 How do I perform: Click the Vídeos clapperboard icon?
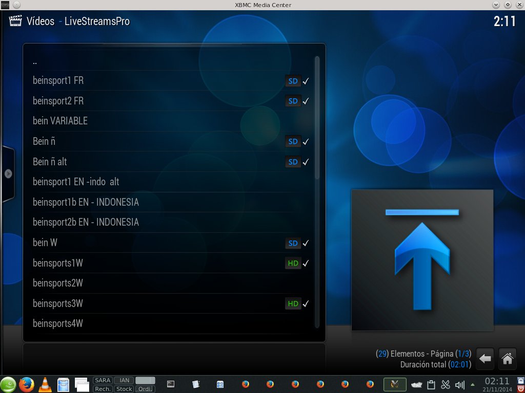[x=16, y=21]
